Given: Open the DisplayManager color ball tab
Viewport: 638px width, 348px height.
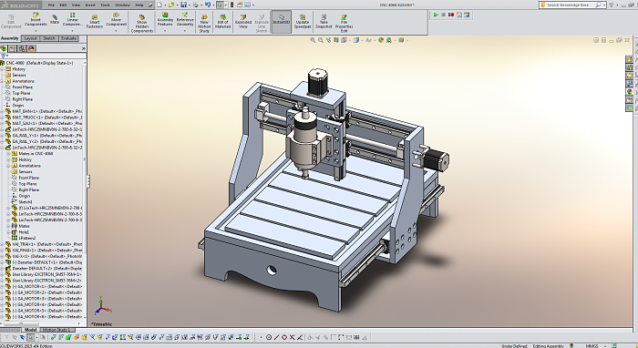Looking at the screenshot, I should point(31,48).
